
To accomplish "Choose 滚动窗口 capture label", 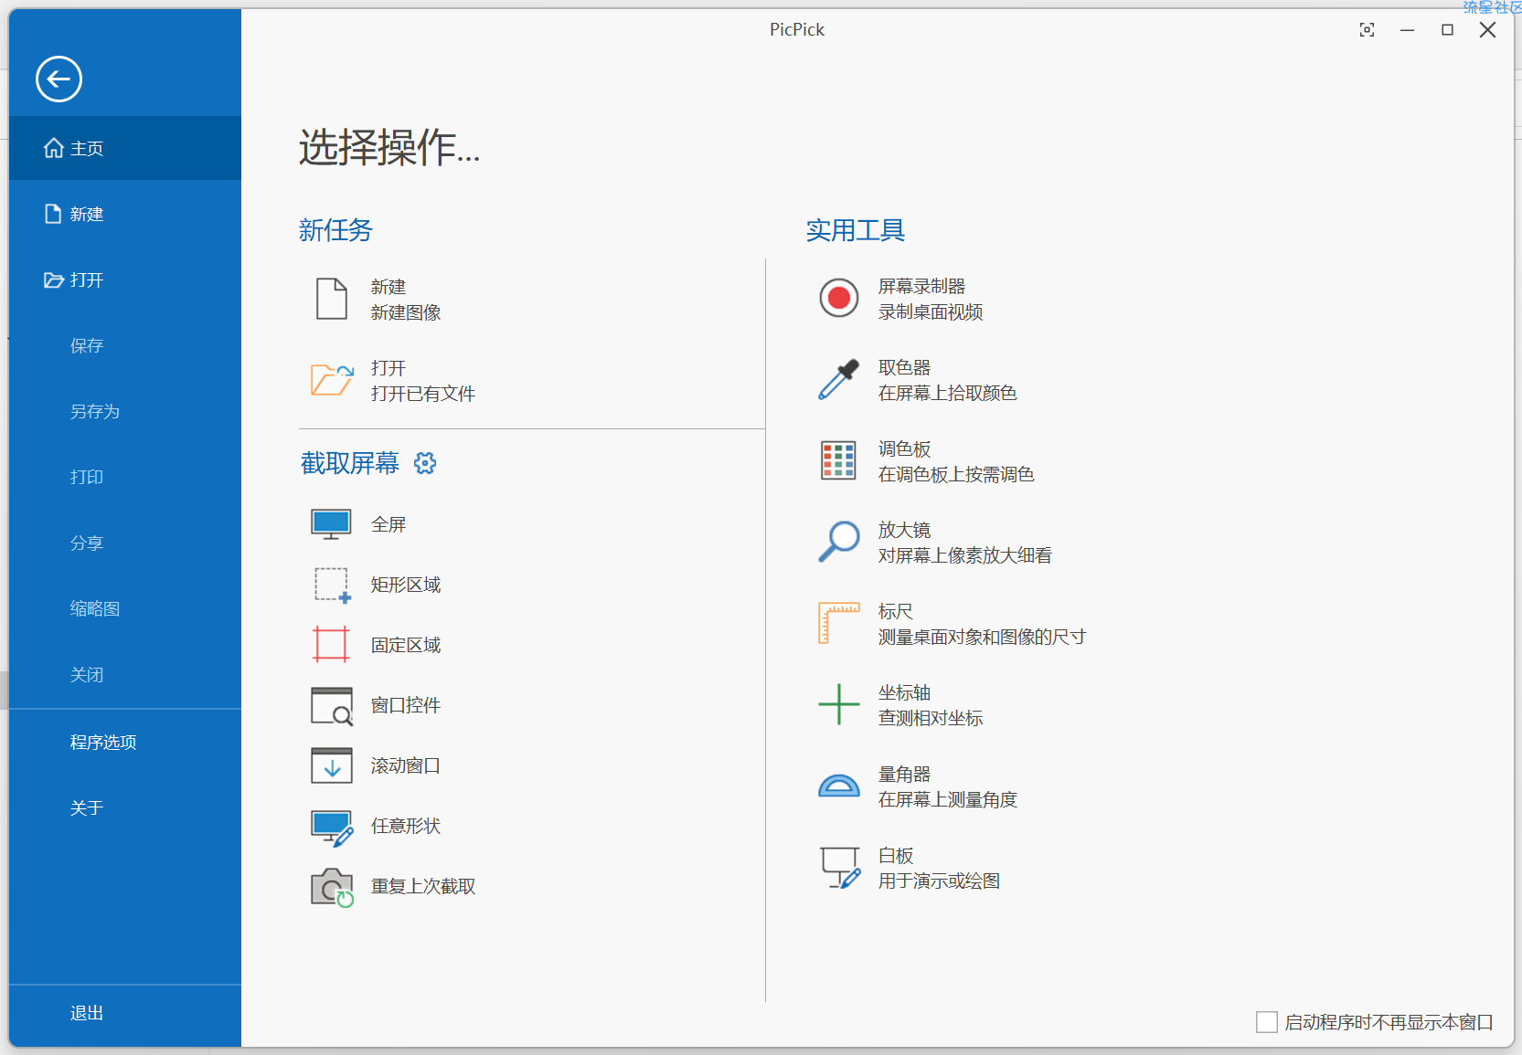I will tap(406, 765).
